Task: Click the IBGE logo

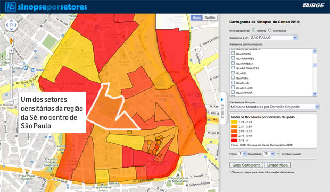Action: click(313, 5)
